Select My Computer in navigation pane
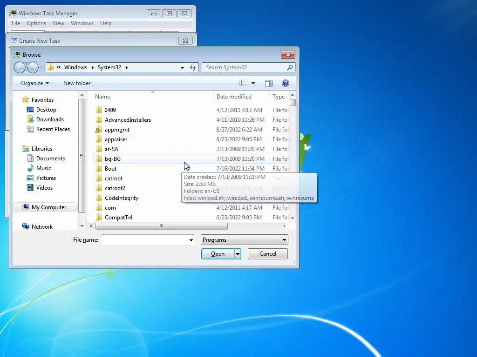 click(x=45, y=207)
